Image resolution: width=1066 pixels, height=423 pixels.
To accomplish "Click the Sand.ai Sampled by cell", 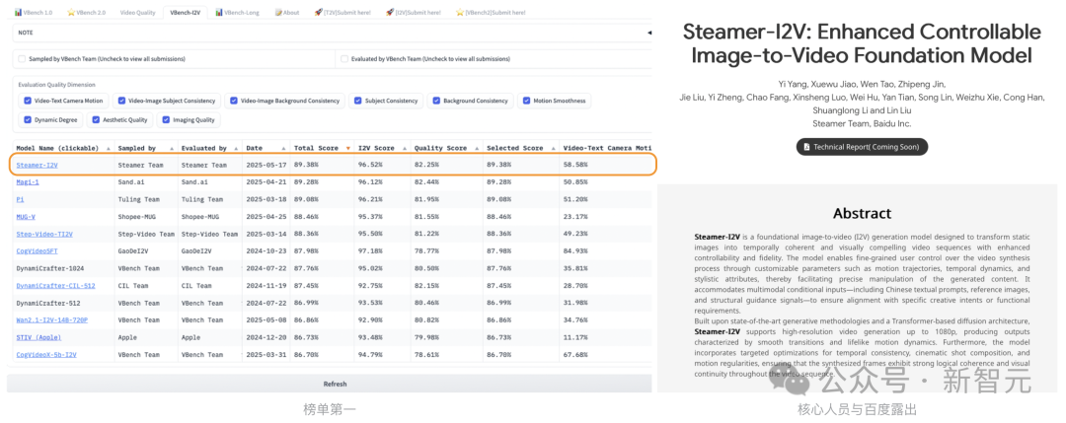I will [x=132, y=182].
